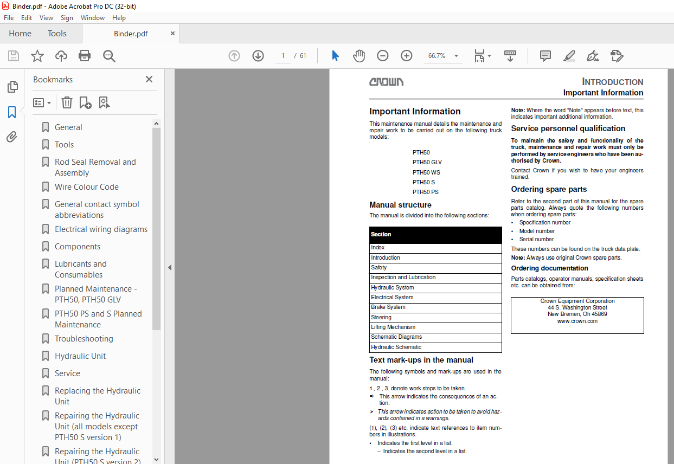Open the Find text magnifier icon
Viewport: 674px width, 464px height.
pyautogui.click(x=109, y=56)
